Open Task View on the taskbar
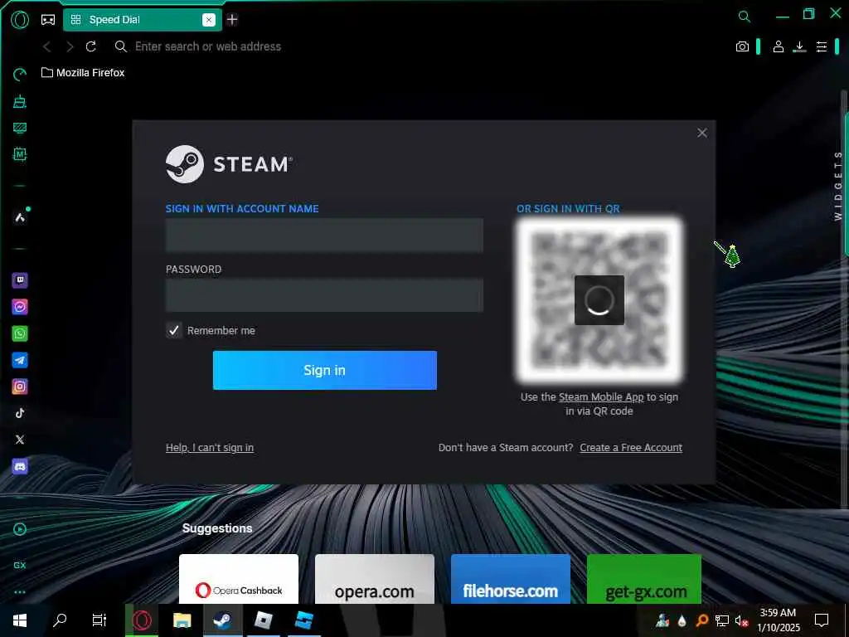 (99, 620)
